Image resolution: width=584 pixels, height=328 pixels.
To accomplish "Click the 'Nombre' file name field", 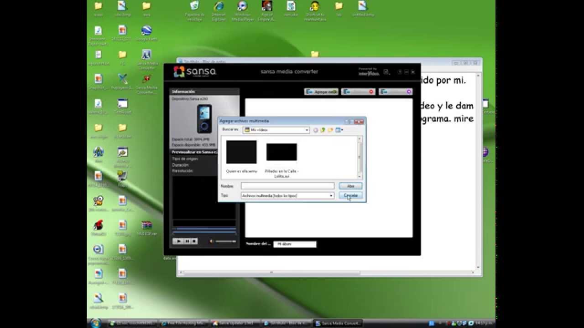I will [287, 186].
